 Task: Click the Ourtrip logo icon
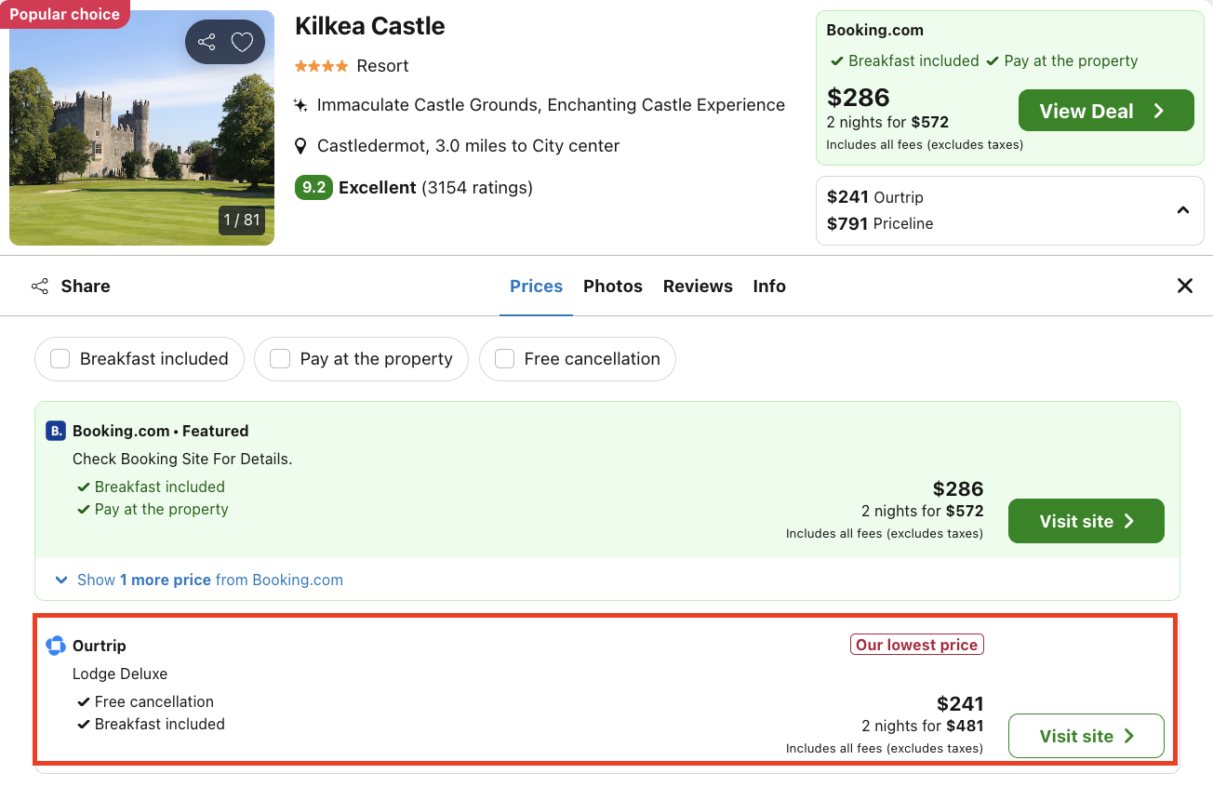tap(56, 646)
